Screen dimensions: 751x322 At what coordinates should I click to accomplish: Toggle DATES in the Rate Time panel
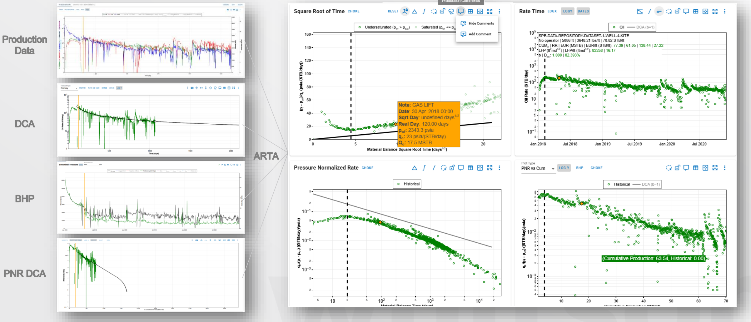(583, 11)
